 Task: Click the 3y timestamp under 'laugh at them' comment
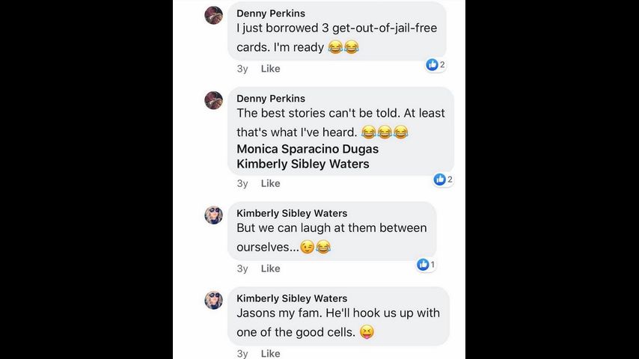[x=242, y=269]
